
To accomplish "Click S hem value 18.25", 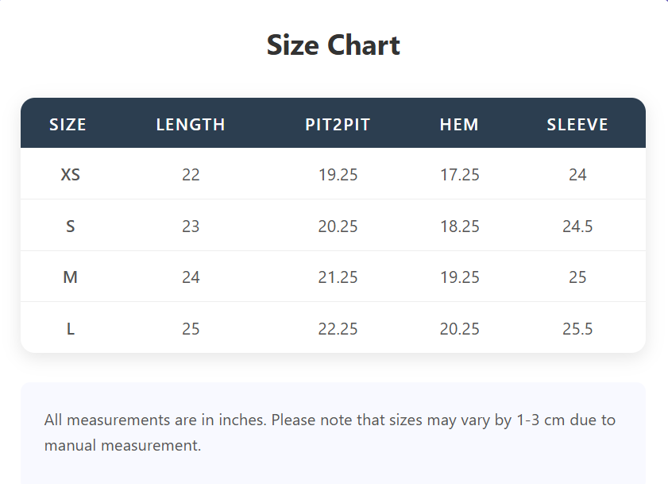I will 460,227.
